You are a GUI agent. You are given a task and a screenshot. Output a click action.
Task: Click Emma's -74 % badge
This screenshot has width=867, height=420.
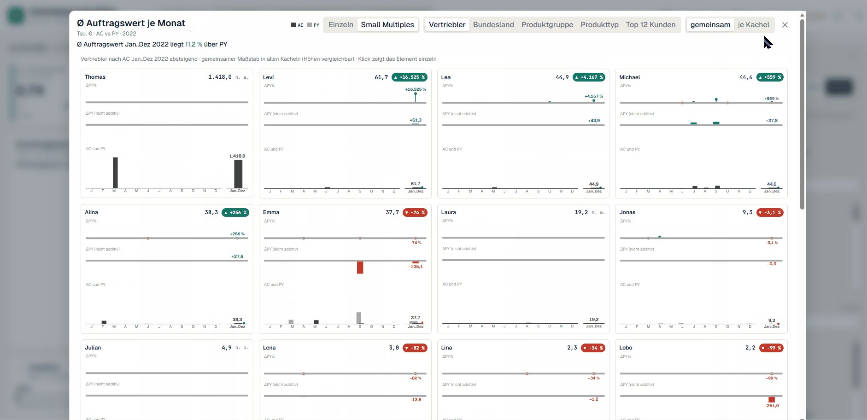[415, 213]
